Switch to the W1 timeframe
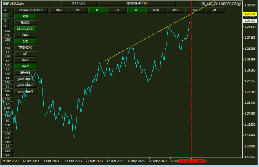The width and height of the screenshot is (259, 167). click(78, 10)
